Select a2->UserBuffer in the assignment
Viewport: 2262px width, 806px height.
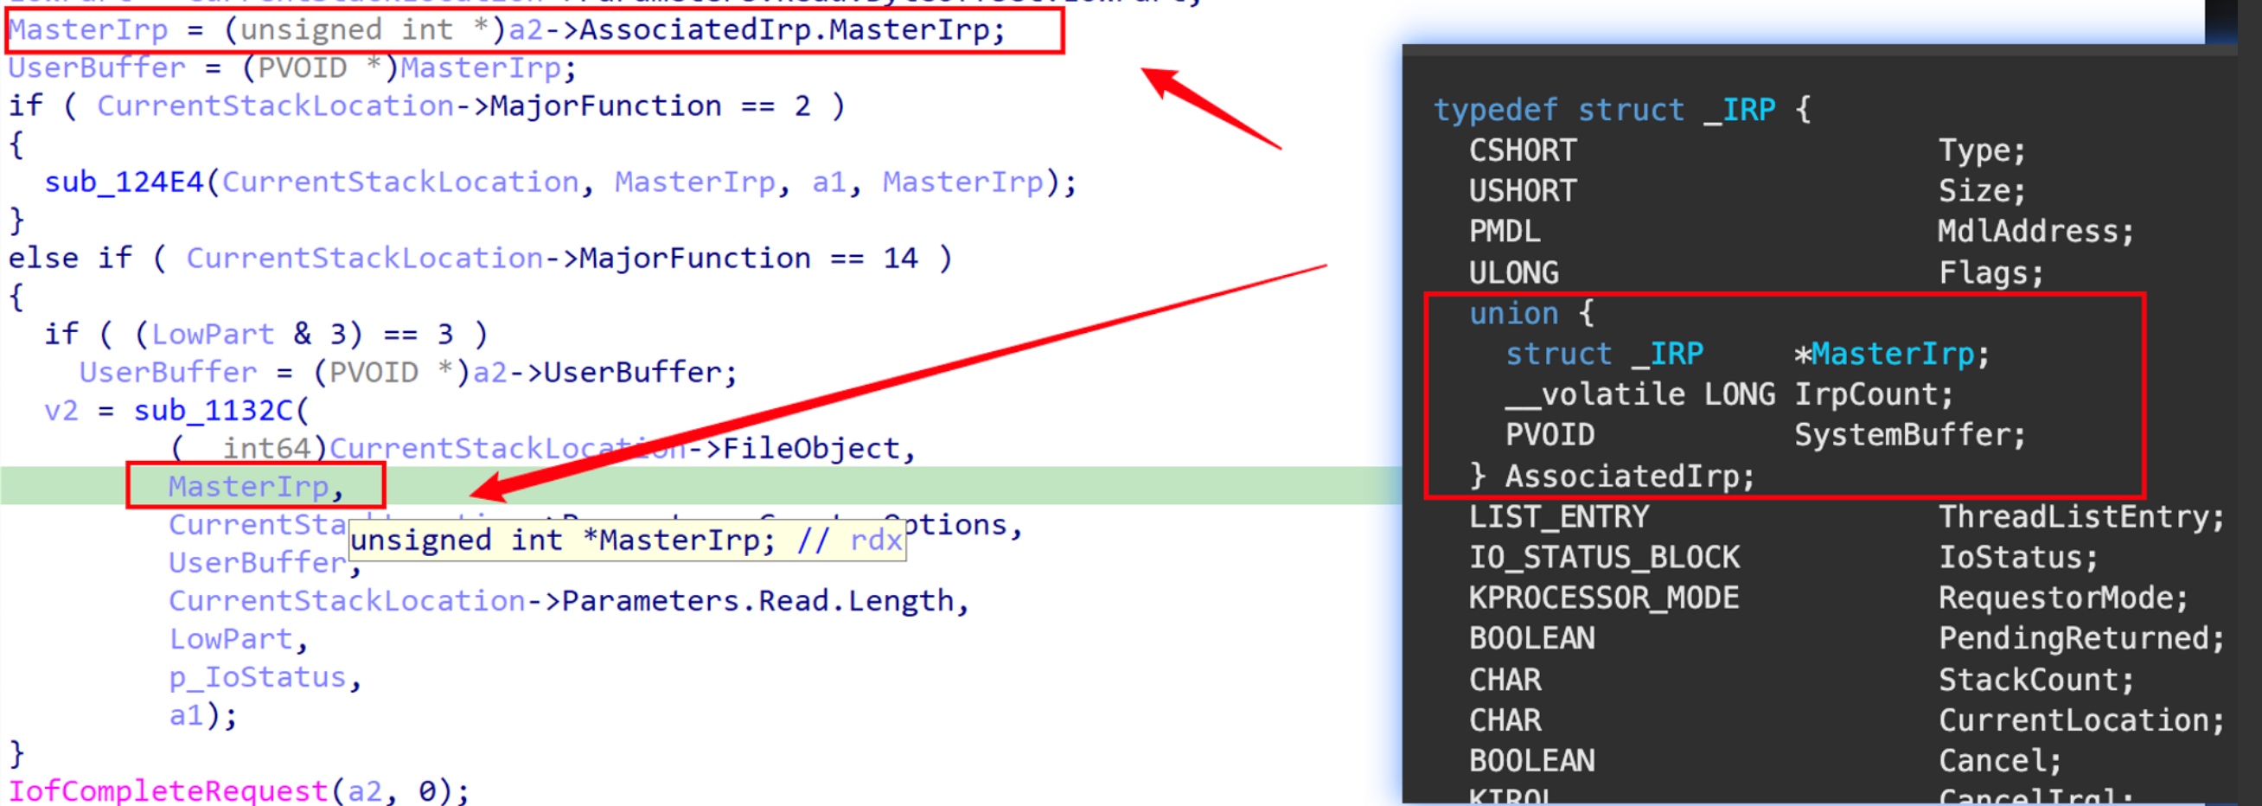[x=604, y=372]
